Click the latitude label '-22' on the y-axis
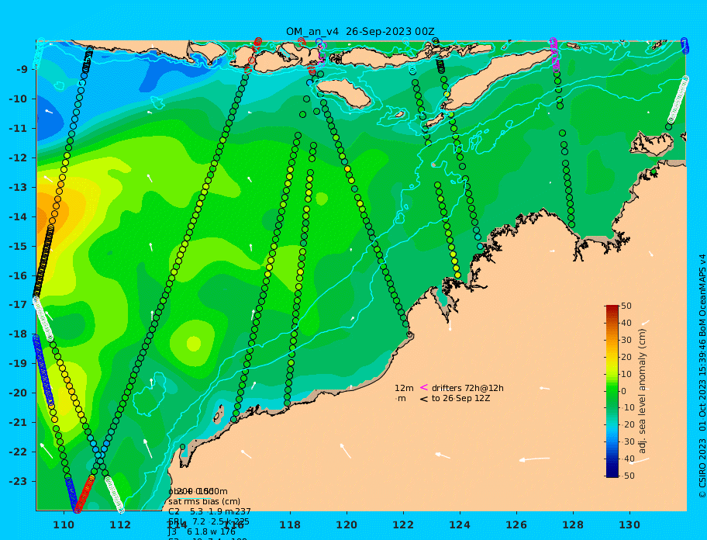Viewport: 707px width, 540px height. [18, 452]
